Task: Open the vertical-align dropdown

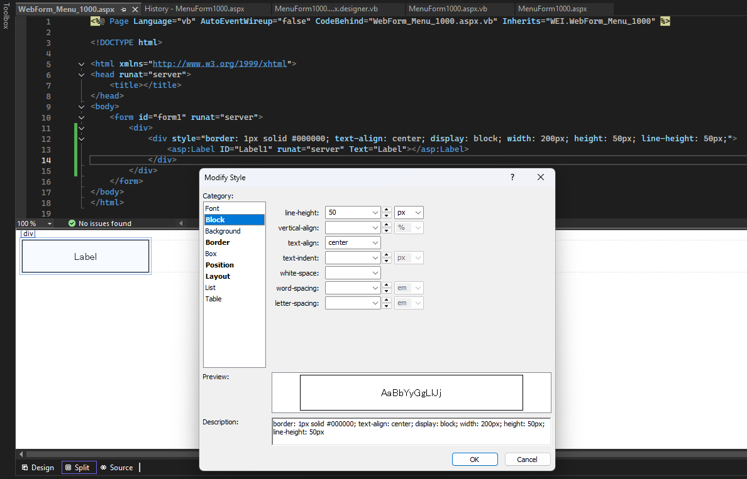Action: coord(375,228)
